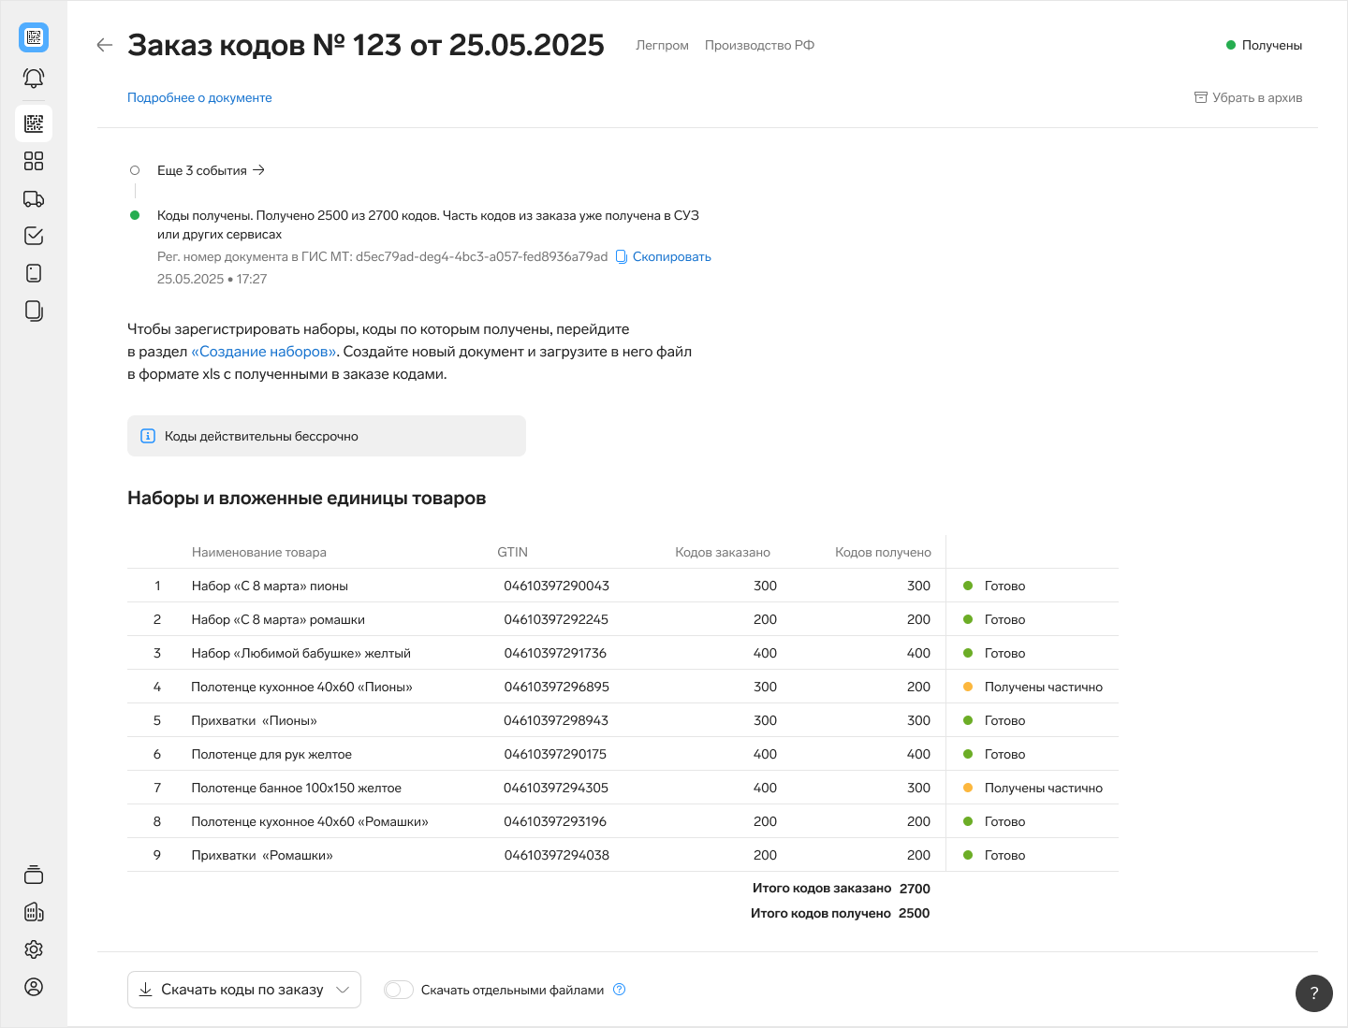Click "Убрать в архив" button
Viewport: 1348px width, 1028px height.
pos(1248,97)
